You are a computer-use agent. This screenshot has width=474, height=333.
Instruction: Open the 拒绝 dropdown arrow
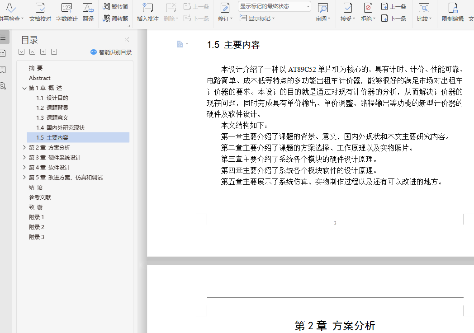[x=374, y=19]
